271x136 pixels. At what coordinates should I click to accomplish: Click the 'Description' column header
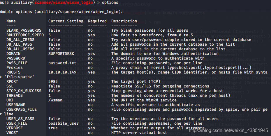coord(124,21)
